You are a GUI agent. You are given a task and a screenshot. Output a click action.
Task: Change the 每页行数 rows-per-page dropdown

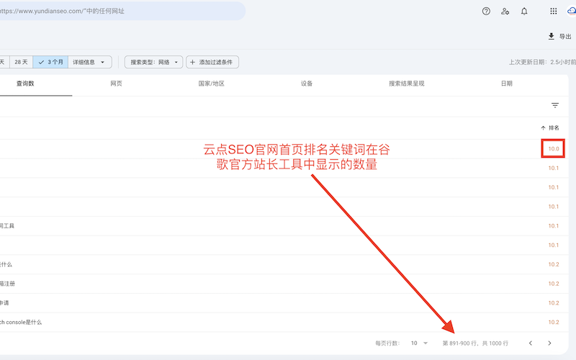[x=419, y=343]
